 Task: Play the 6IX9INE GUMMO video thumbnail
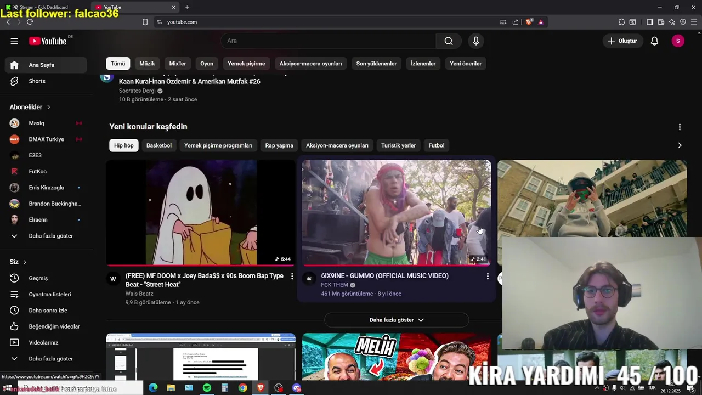397,213
